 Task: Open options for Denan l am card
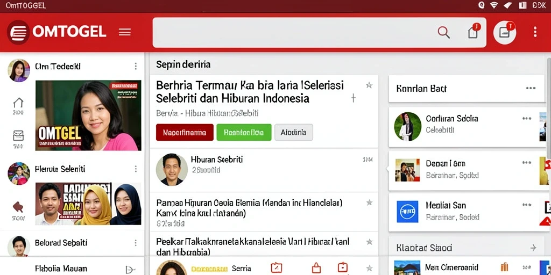pyautogui.click(x=527, y=163)
